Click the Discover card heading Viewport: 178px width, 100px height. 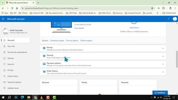pos(46,82)
